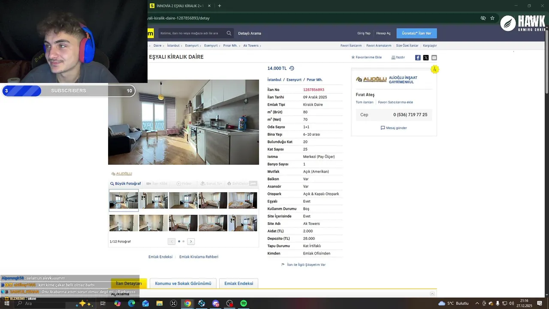This screenshot has height=309, width=549.
Task: Collapse the Açıklama section arrow
Action: coord(432,294)
